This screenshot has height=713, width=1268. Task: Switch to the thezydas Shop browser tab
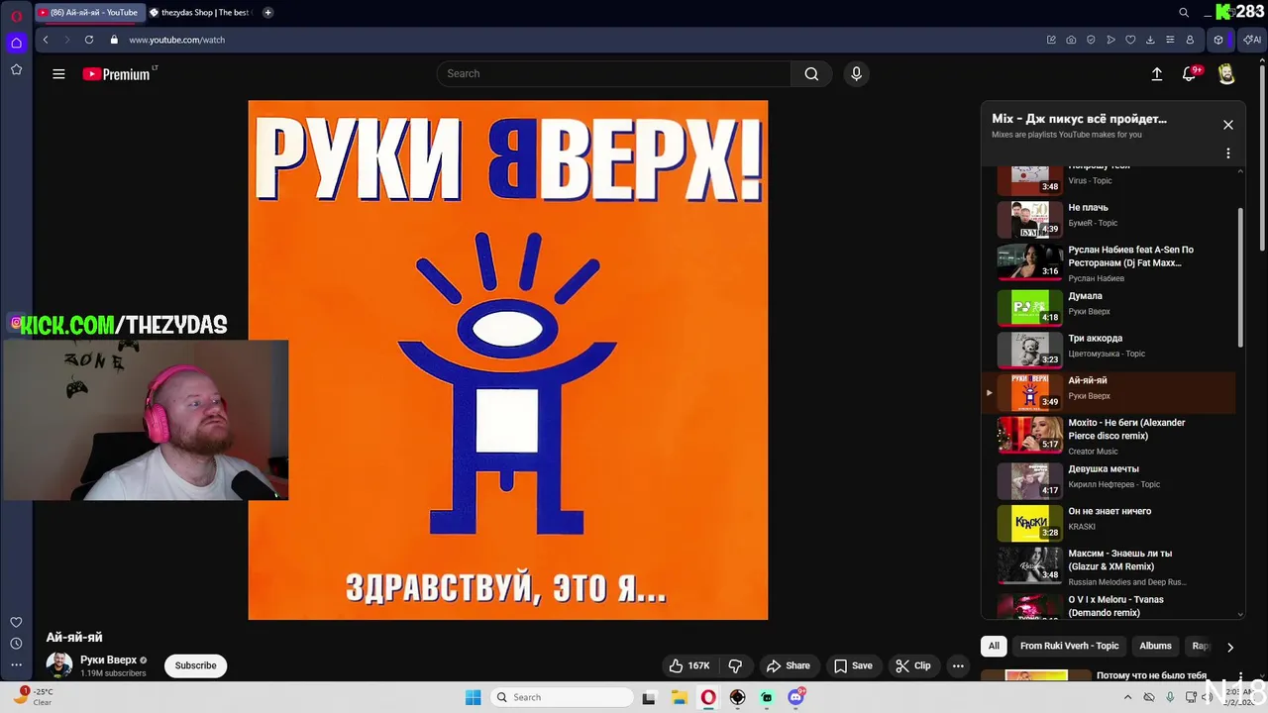tap(200, 13)
